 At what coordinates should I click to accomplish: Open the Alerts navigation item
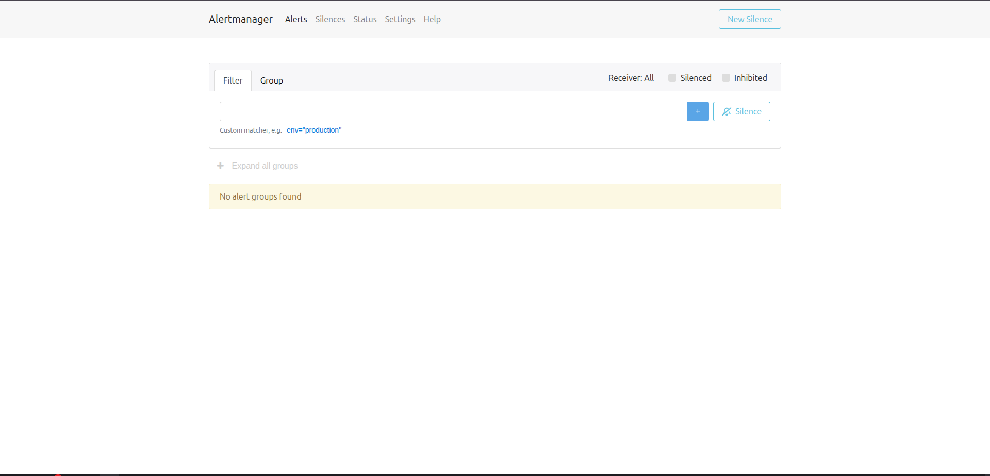[x=296, y=19]
